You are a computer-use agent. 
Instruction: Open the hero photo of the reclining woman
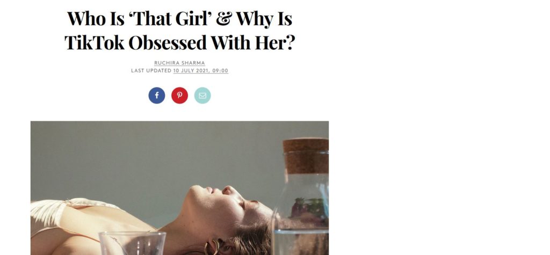pyautogui.click(x=179, y=188)
